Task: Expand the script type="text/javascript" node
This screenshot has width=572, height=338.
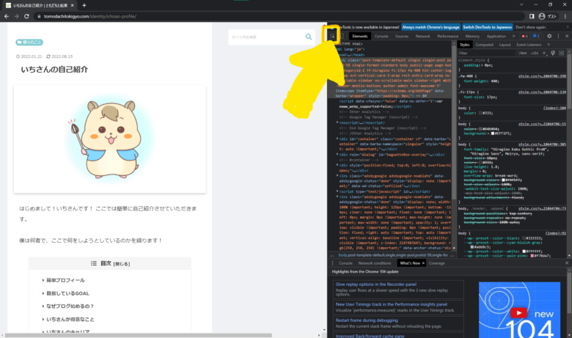Action: (x=337, y=191)
